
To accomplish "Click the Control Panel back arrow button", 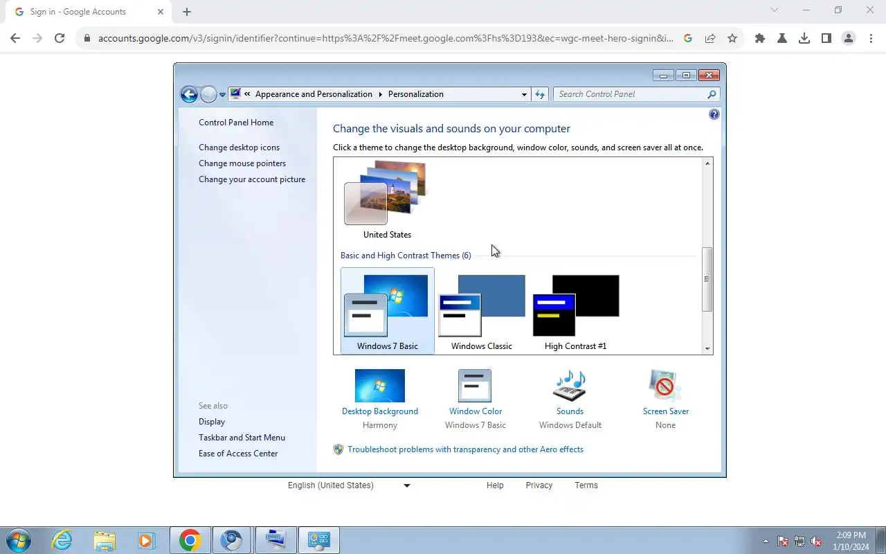I will [x=189, y=94].
